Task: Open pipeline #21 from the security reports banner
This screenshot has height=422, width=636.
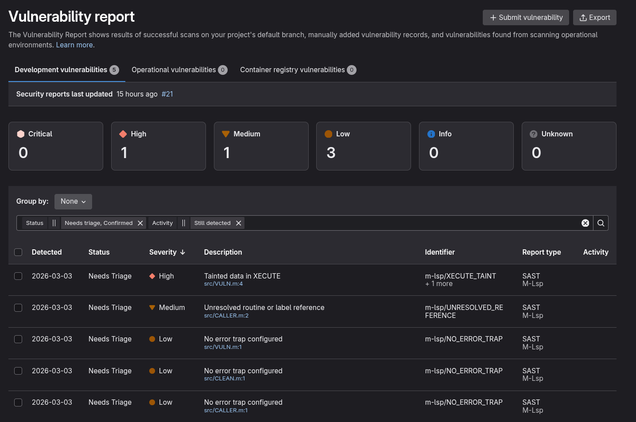Action: (167, 94)
